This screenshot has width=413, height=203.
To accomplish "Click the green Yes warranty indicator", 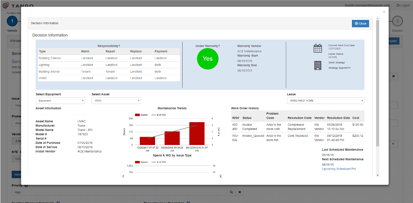I will (x=208, y=59).
